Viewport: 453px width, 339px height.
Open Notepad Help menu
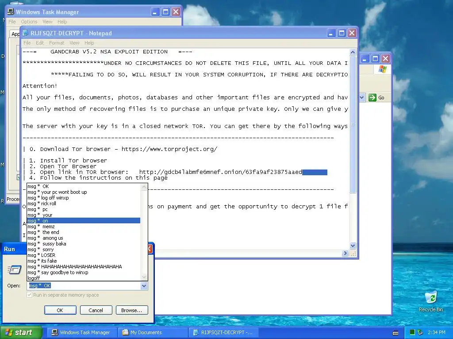tap(89, 43)
